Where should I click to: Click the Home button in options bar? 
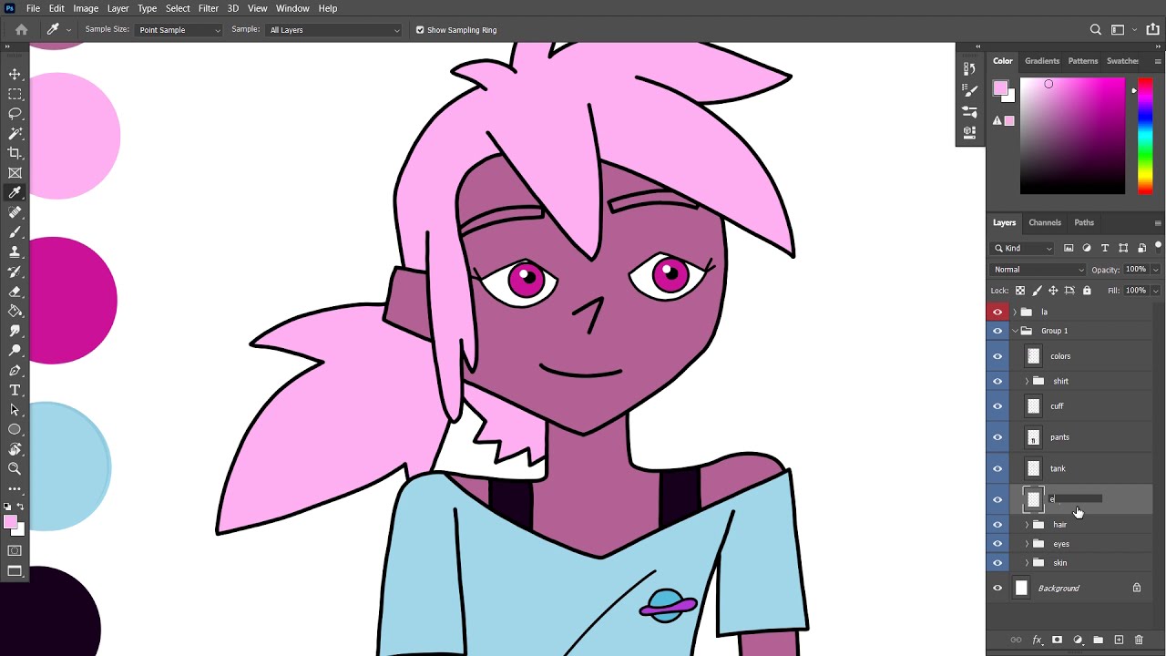[21, 30]
